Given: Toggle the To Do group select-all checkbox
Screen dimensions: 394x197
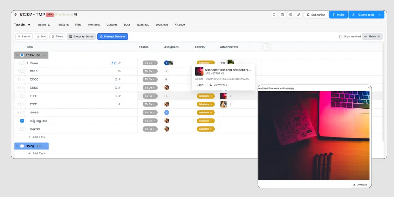Looking at the screenshot, I should pyautogui.click(x=22, y=55).
